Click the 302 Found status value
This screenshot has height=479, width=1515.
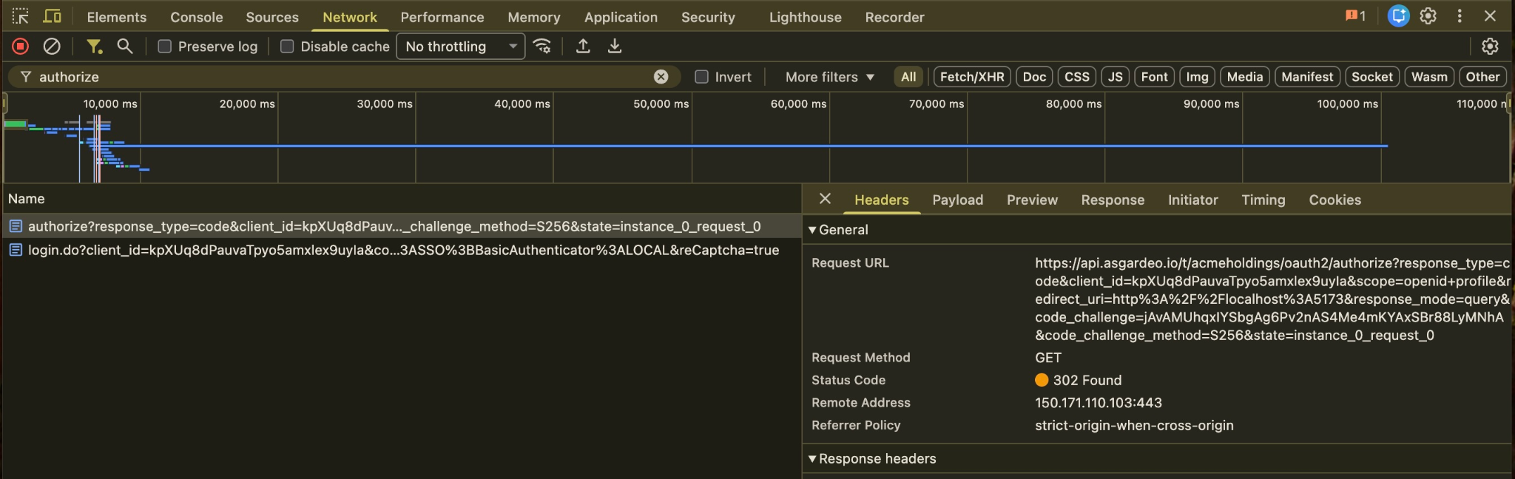click(1087, 380)
